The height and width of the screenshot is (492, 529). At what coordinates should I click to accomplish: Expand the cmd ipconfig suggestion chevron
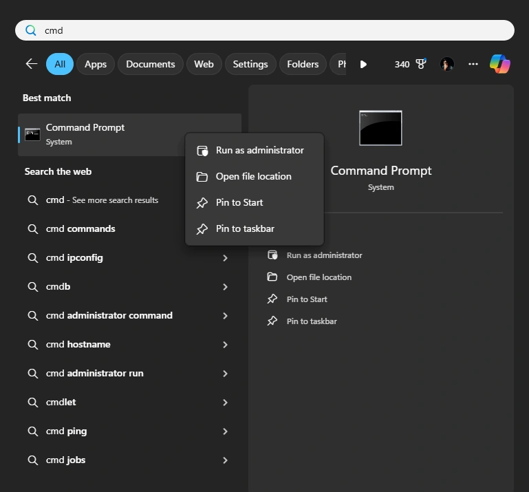[225, 258]
